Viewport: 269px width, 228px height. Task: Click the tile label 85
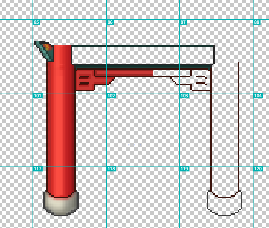click(x=36, y=22)
